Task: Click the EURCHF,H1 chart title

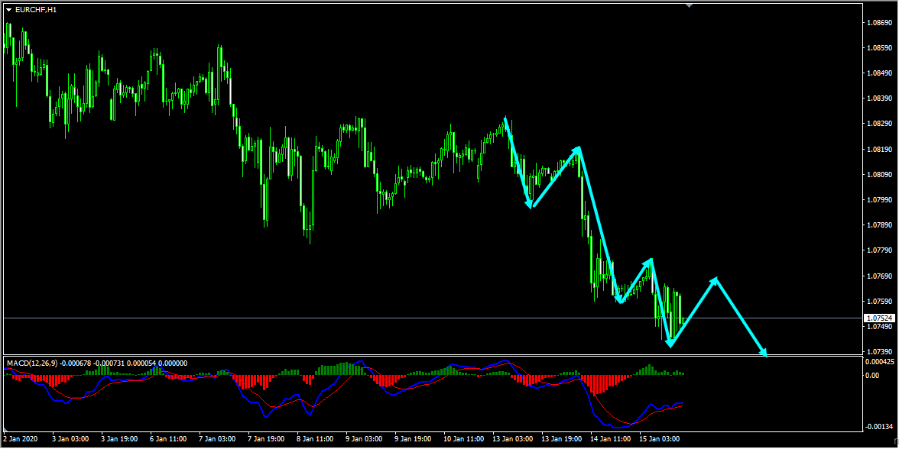Action: point(36,10)
